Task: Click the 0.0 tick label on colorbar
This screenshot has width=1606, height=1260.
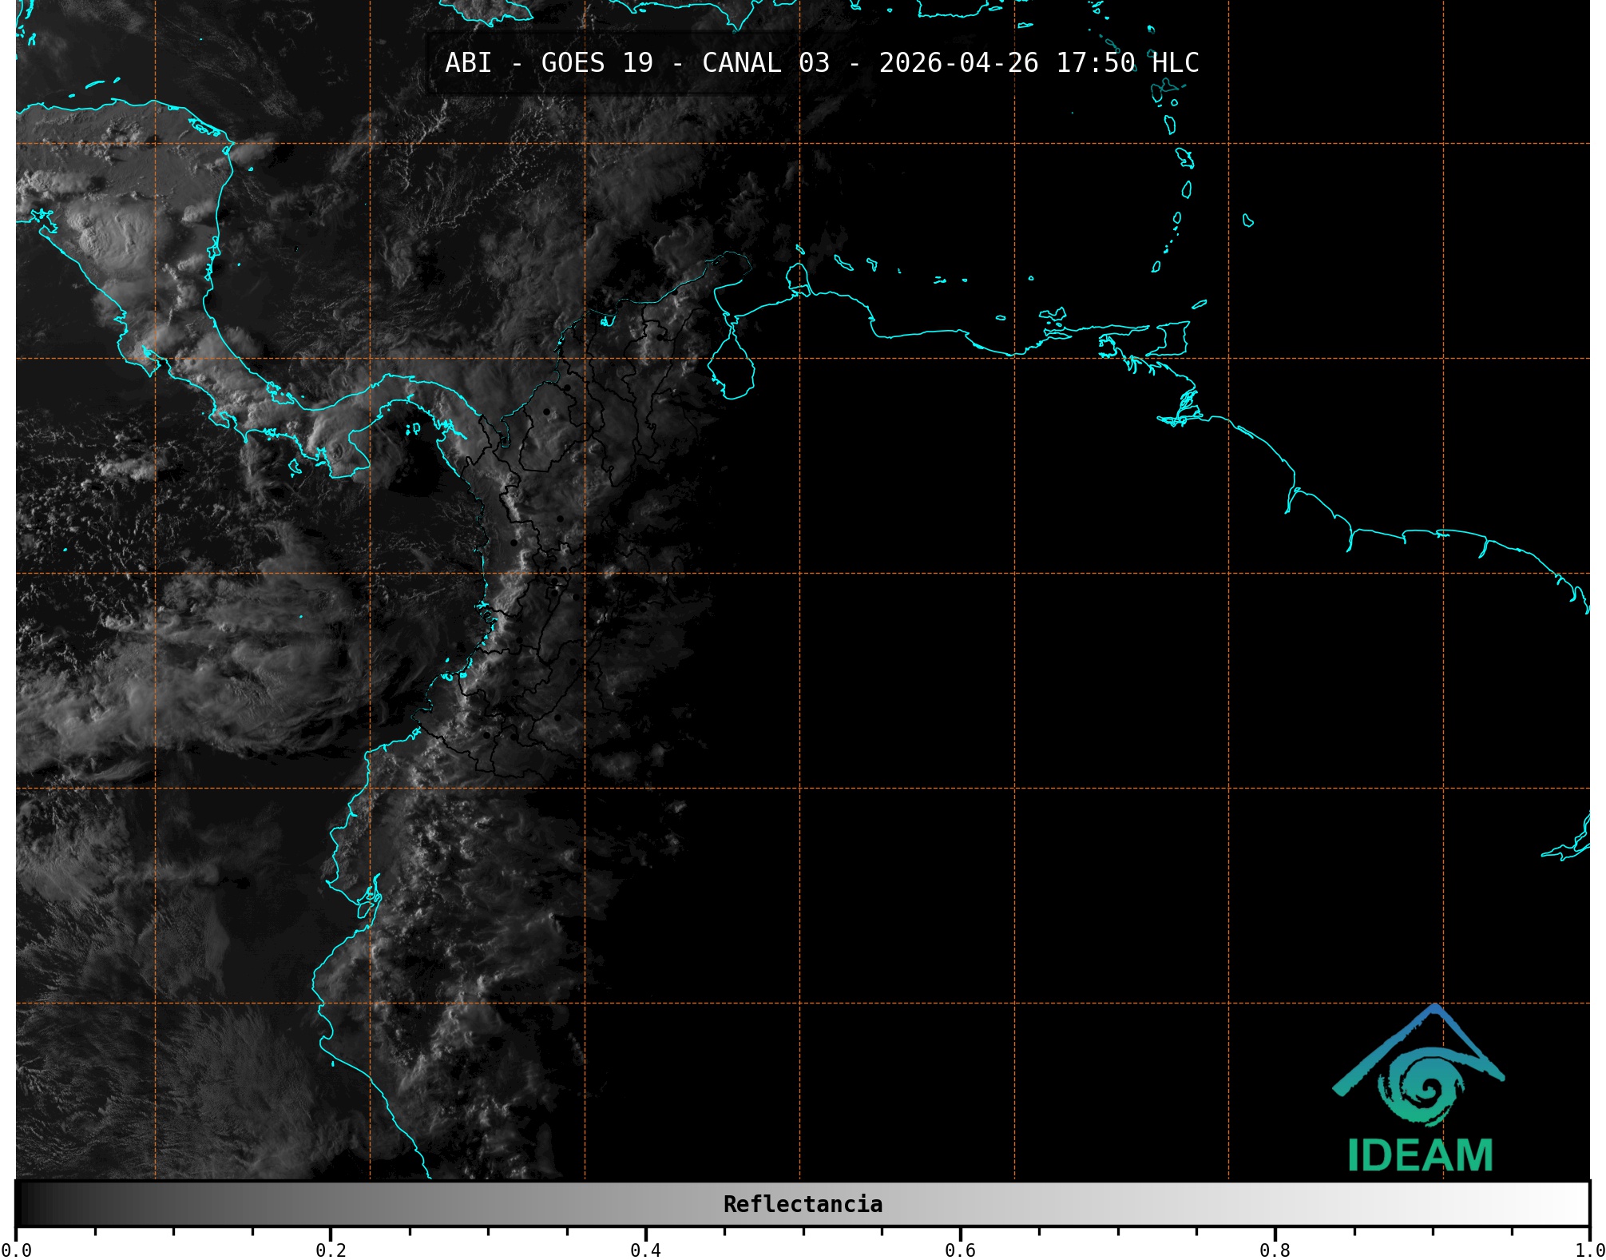Action: [x=16, y=1250]
